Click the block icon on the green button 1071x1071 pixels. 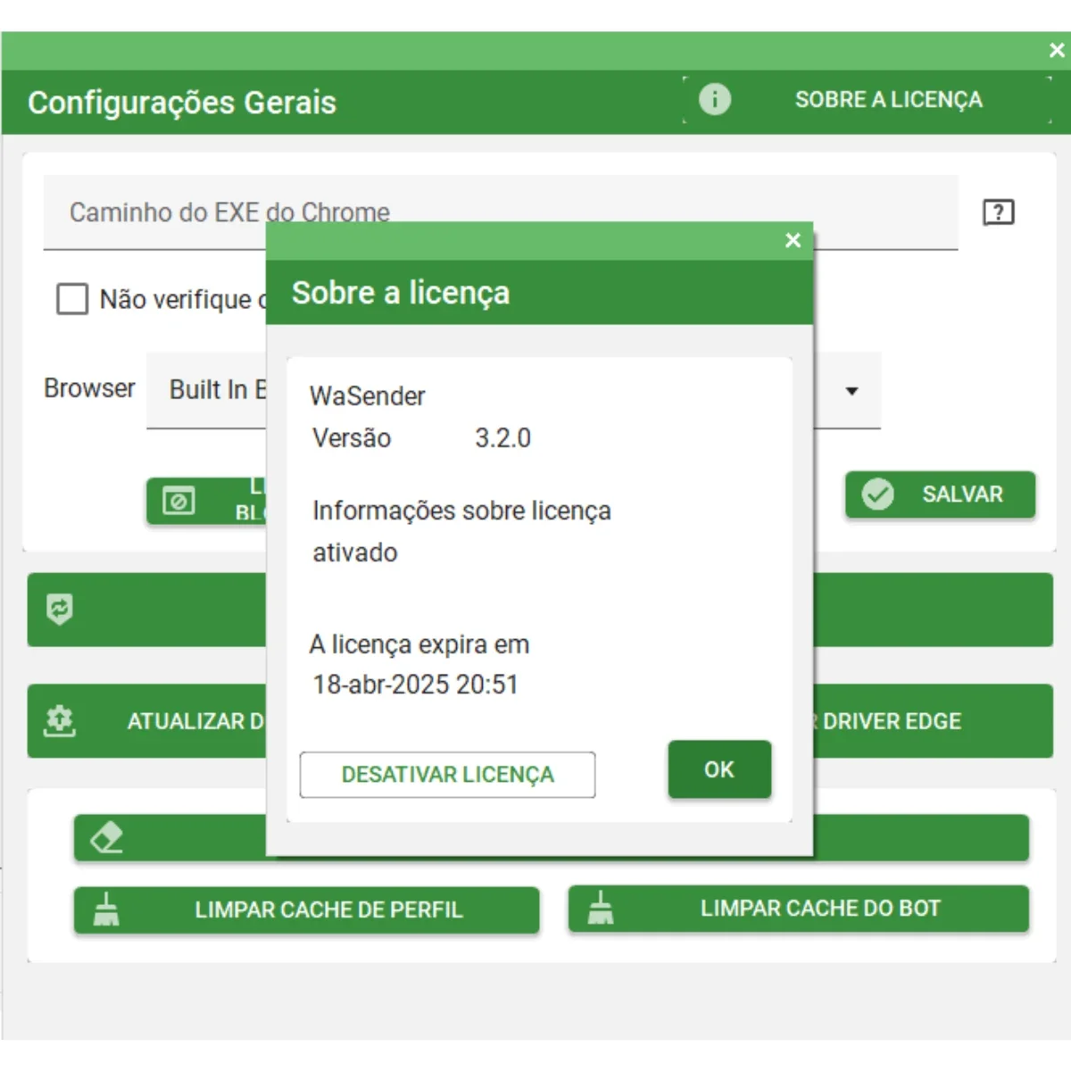click(178, 501)
